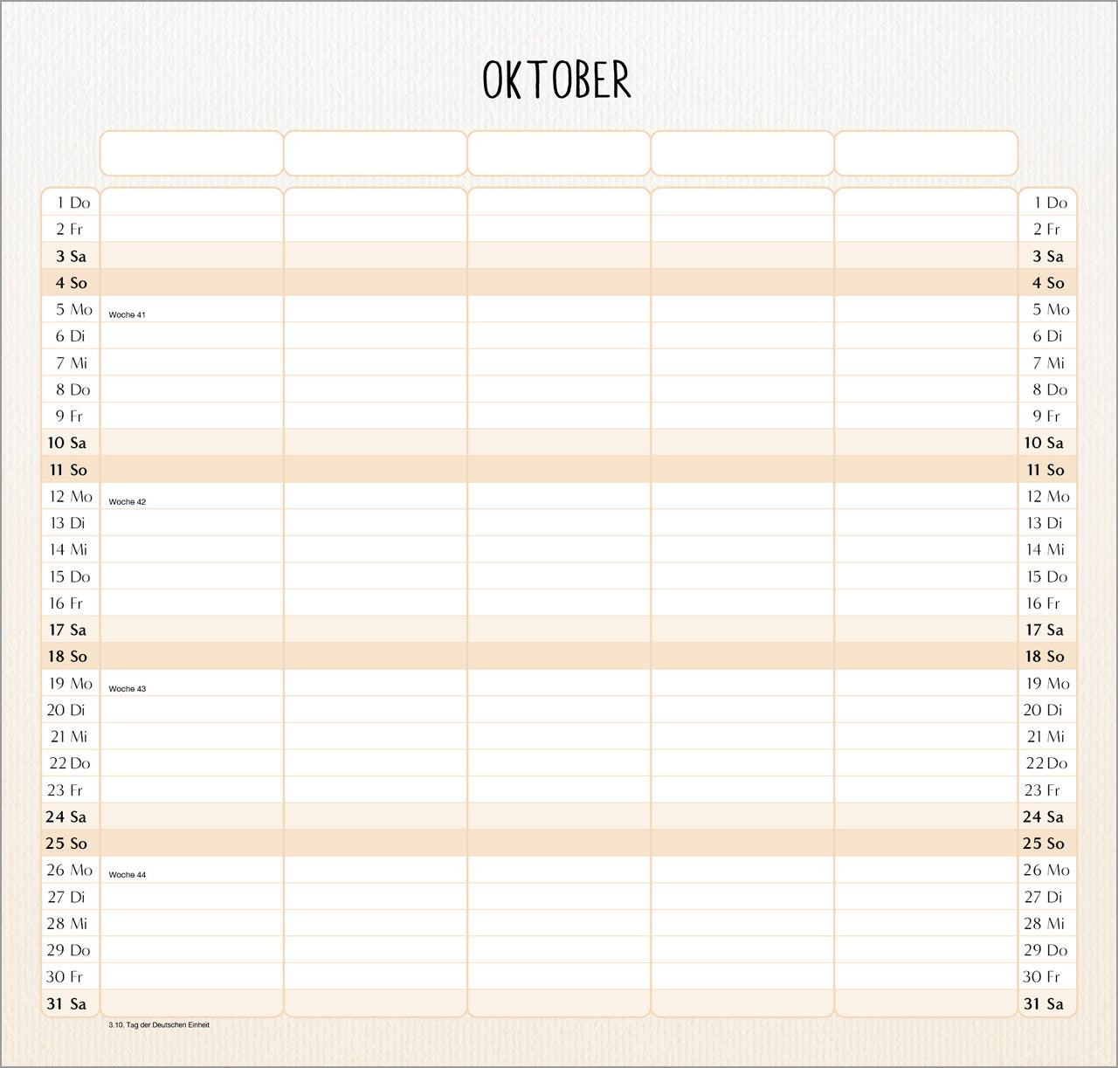Image resolution: width=1118 pixels, height=1068 pixels.
Task: Click 30 Fr in right date column
Action: point(1042,977)
